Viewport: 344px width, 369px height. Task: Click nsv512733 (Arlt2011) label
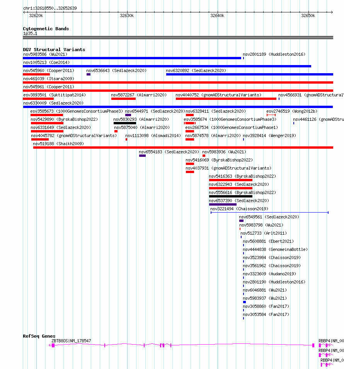pyautogui.click(x=264, y=233)
